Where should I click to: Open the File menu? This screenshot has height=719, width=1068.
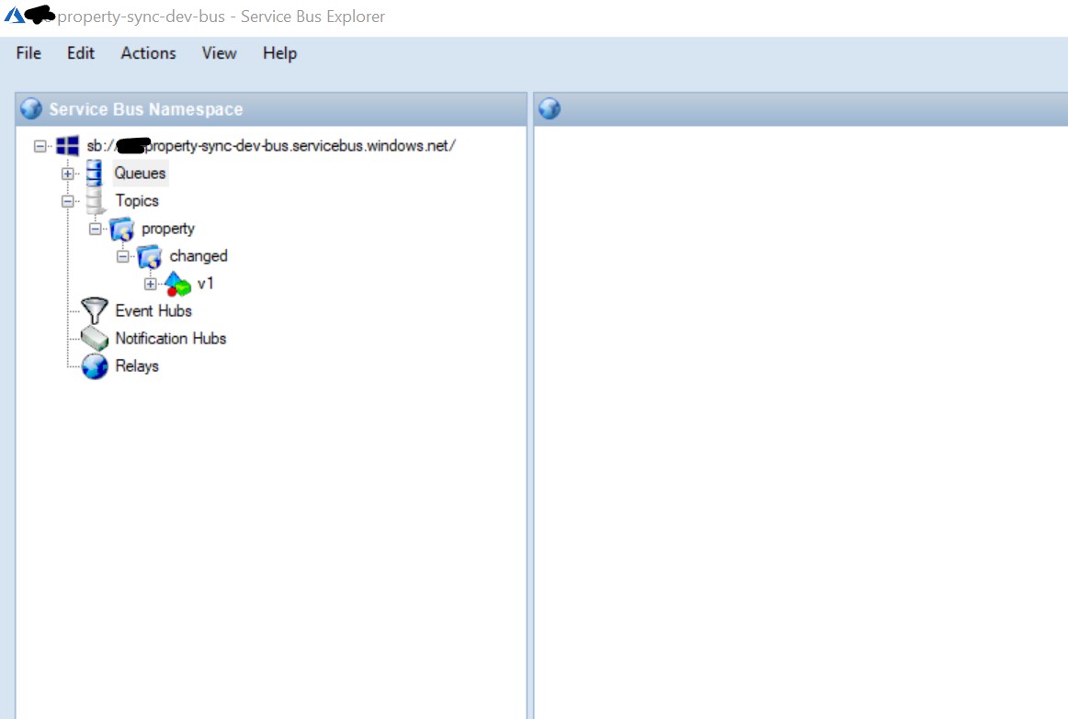pyautogui.click(x=28, y=53)
